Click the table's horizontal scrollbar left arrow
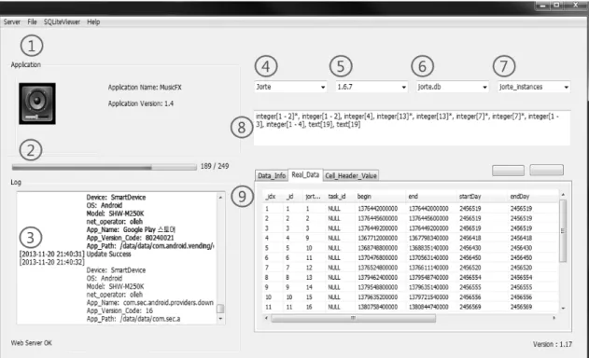589x358 pixels. [266, 318]
